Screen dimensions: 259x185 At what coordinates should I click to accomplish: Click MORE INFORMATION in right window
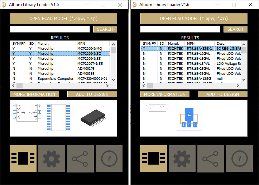pos(165,94)
